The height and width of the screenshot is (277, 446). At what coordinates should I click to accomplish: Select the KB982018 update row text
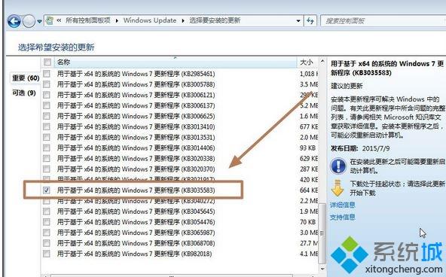[135, 254]
